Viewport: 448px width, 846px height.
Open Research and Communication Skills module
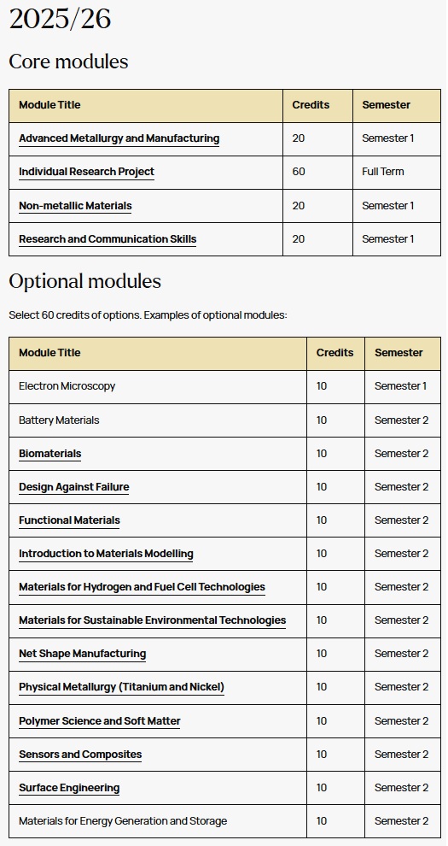coord(108,239)
